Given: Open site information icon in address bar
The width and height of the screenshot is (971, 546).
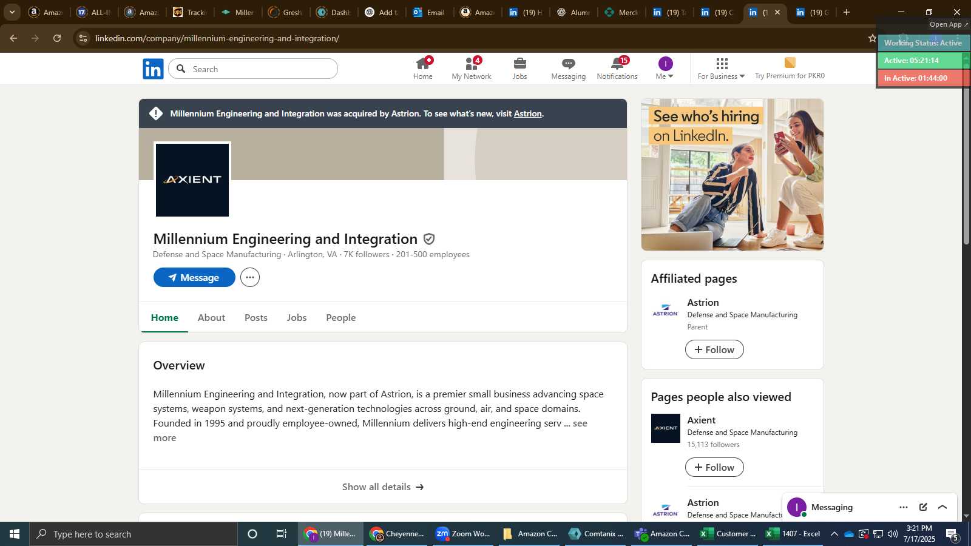Looking at the screenshot, I should [x=83, y=38].
